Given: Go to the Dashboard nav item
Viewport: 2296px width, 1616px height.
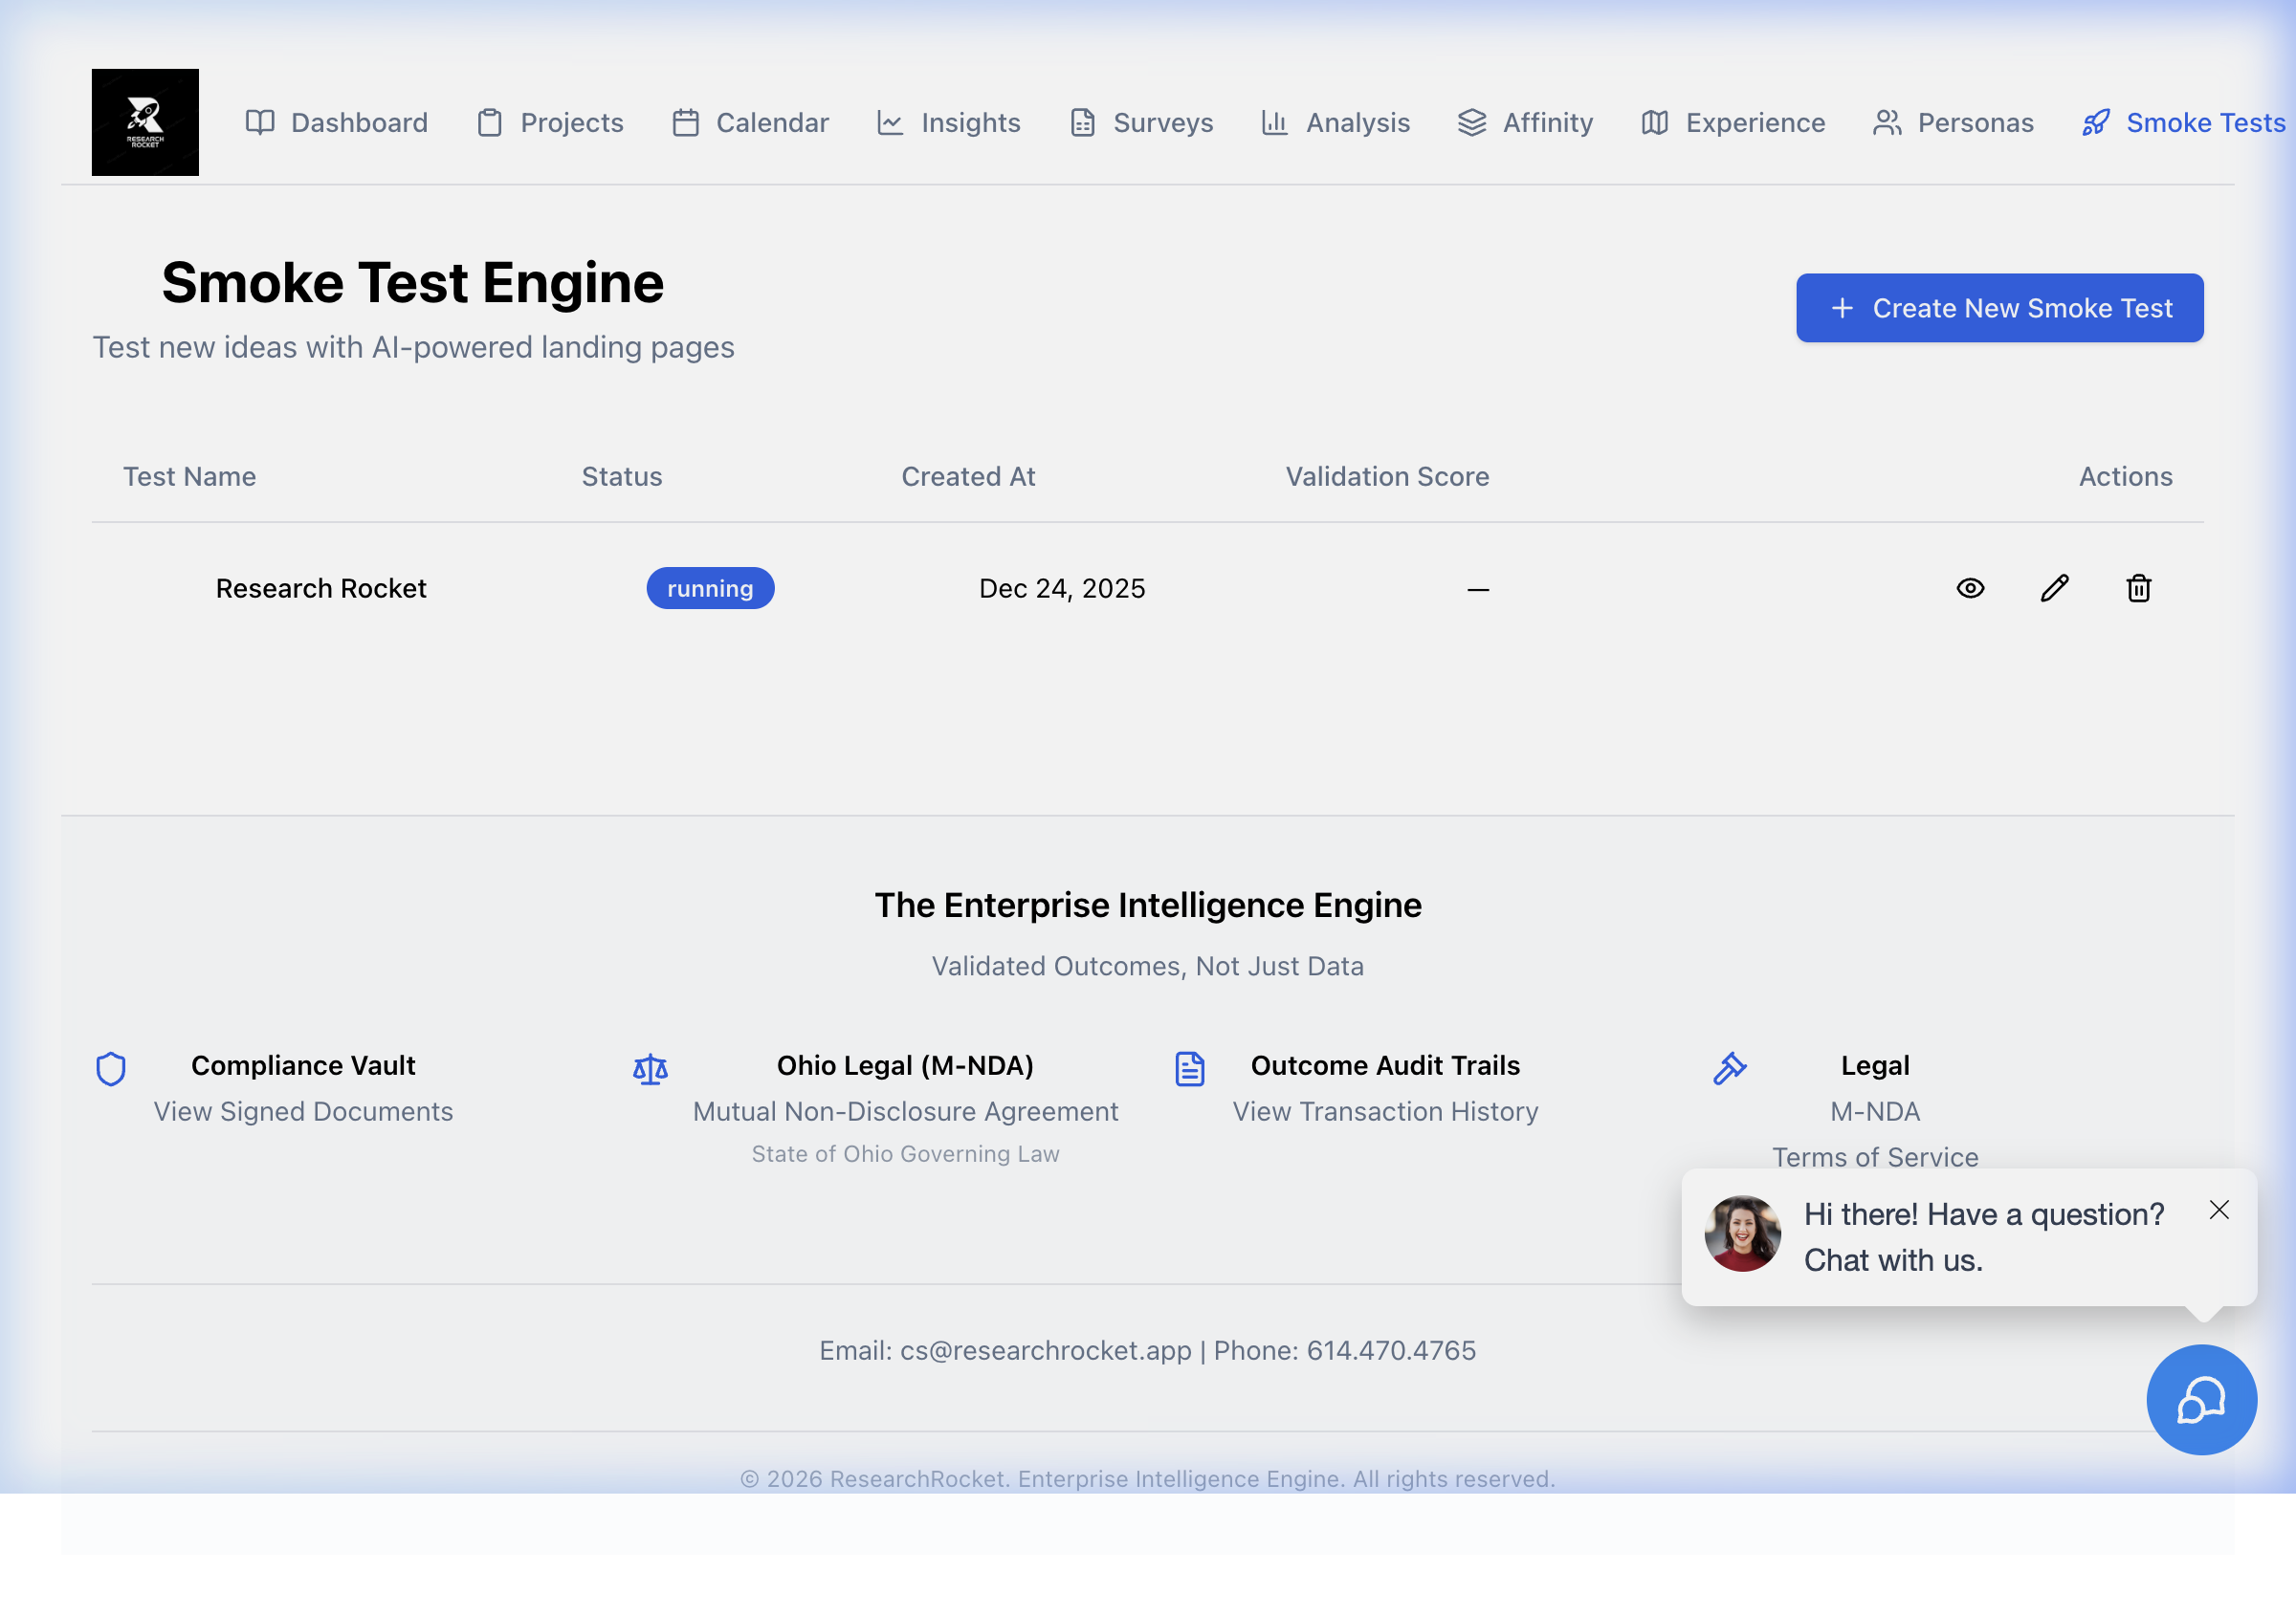Looking at the screenshot, I should click(337, 123).
